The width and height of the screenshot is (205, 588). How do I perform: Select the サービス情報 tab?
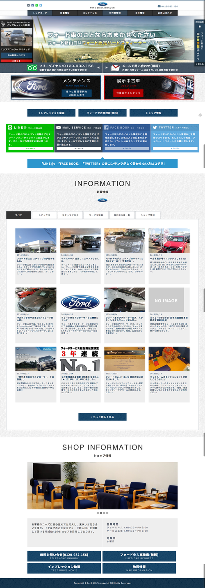(96, 215)
